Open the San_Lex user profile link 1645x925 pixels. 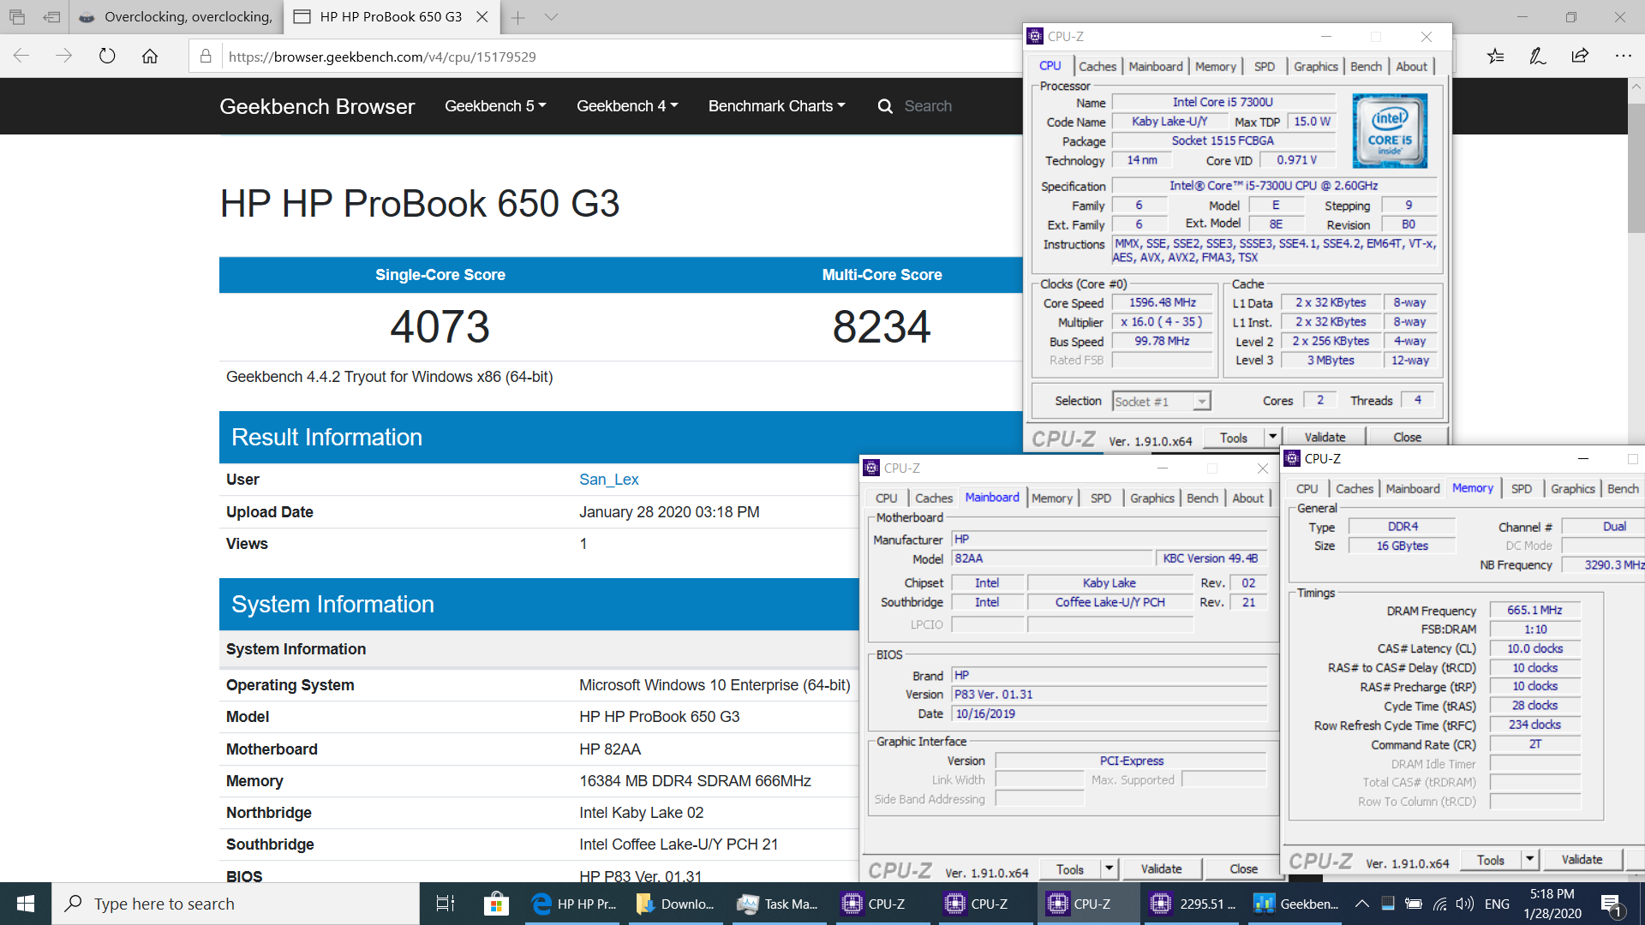coord(608,480)
